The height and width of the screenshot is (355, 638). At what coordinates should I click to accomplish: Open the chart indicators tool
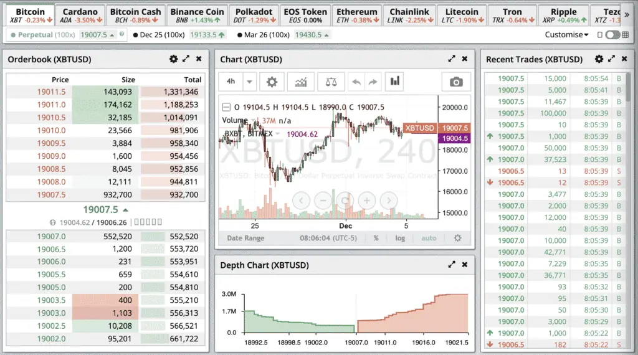point(301,82)
